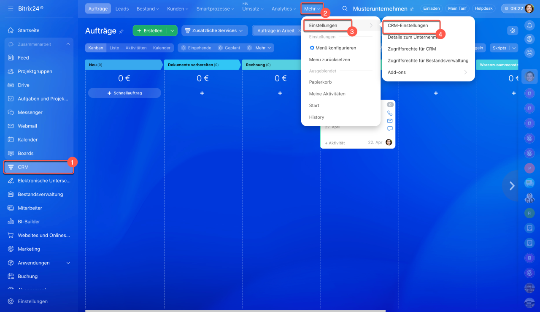
Task: Open the Zusätzliche Services dropdown
Action: [x=214, y=30]
